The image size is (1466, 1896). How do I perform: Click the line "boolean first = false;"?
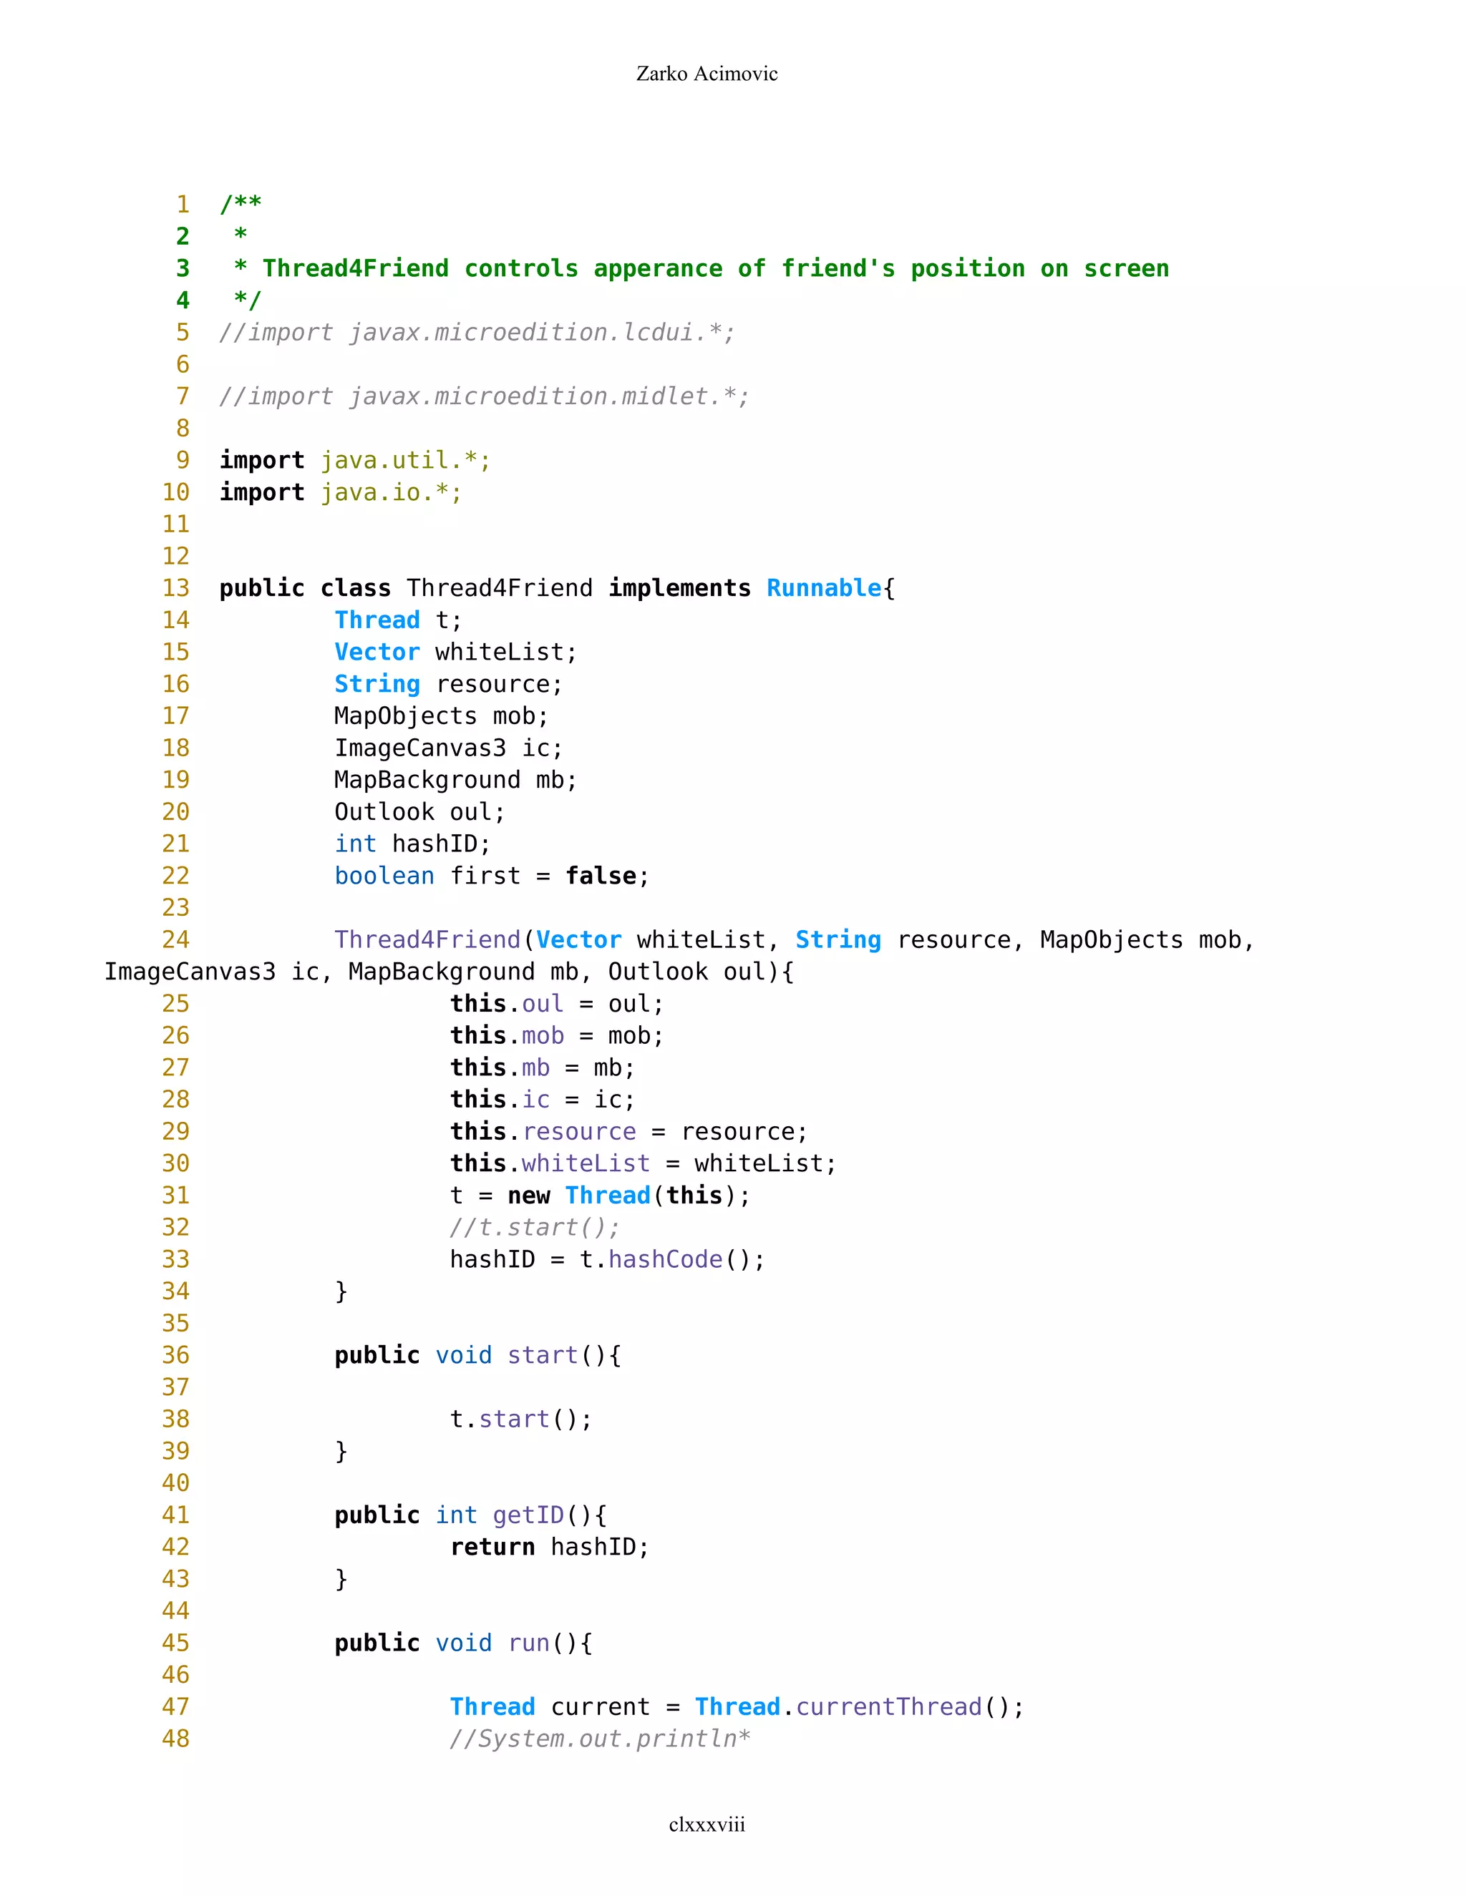492,876
